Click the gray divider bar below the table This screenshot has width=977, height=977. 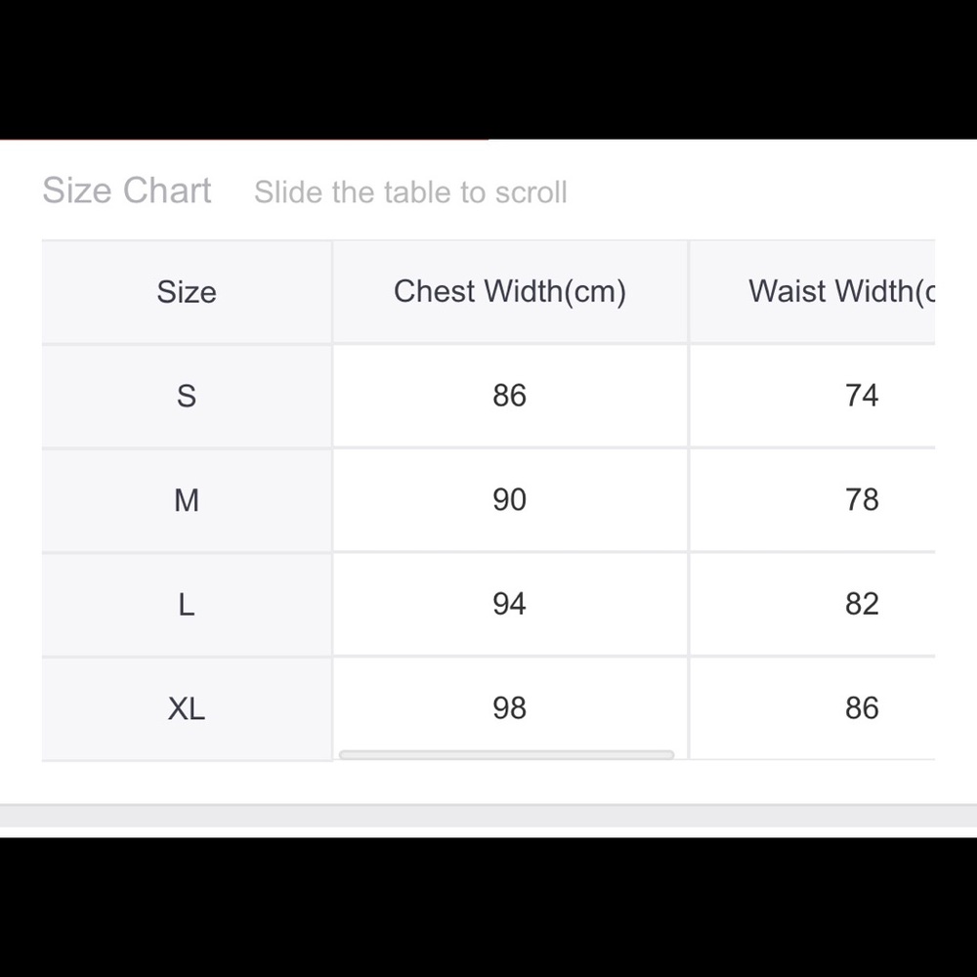[488, 815]
